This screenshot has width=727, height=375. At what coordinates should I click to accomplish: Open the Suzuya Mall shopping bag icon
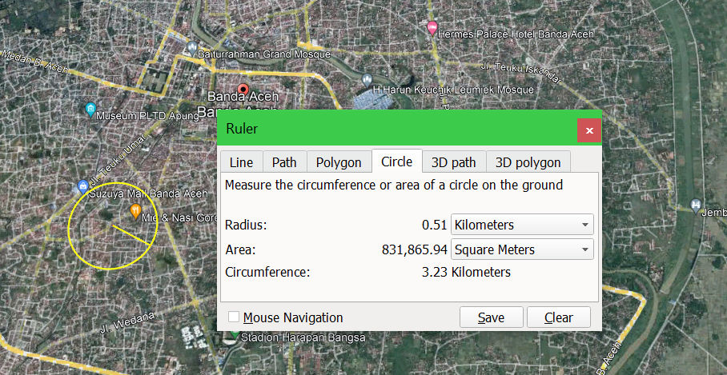pyautogui.click(x=83, y=186)
